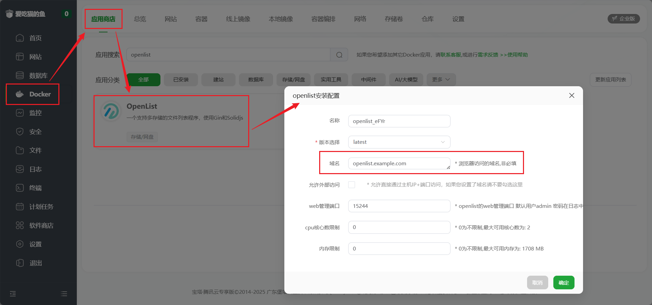This screenshot has width=652, height=305.
Task: Click the 域名 domain input field
Action: coord(399,164)
